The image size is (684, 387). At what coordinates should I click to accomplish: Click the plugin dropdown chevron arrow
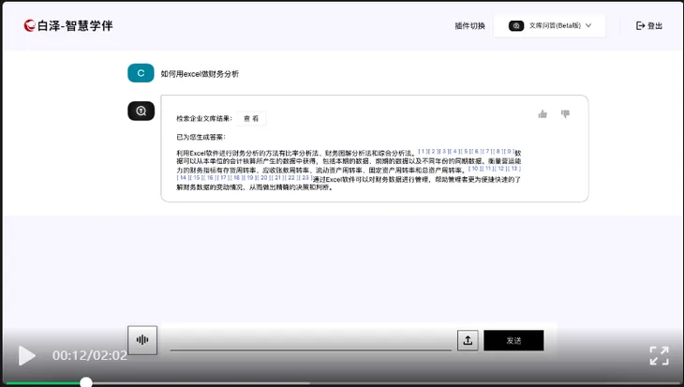tap(588, 25)
